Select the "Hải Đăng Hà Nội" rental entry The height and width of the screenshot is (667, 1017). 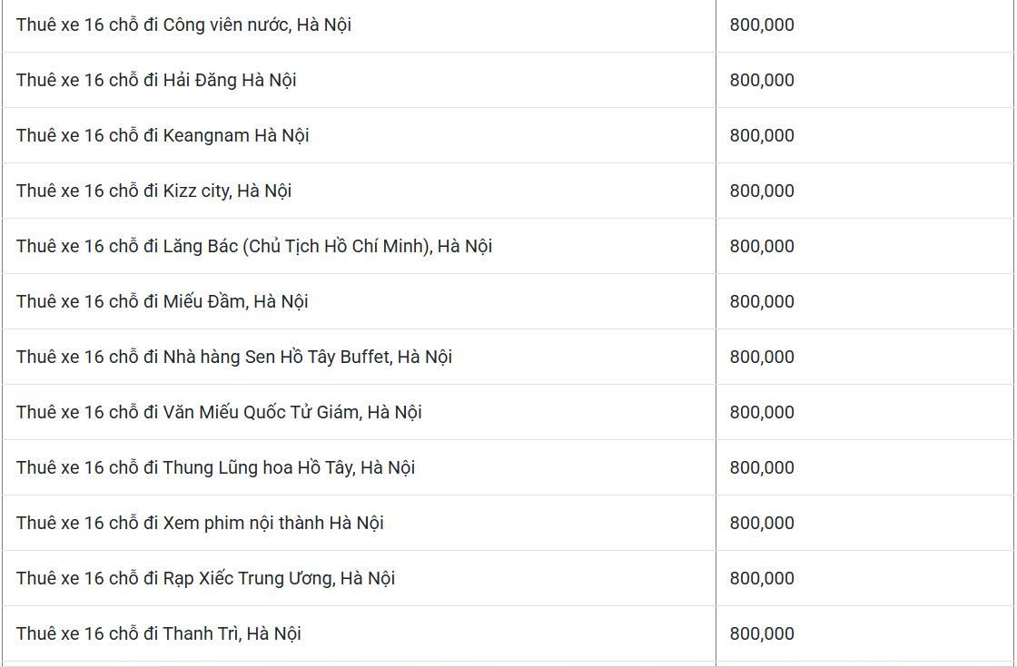pos(156,80)
